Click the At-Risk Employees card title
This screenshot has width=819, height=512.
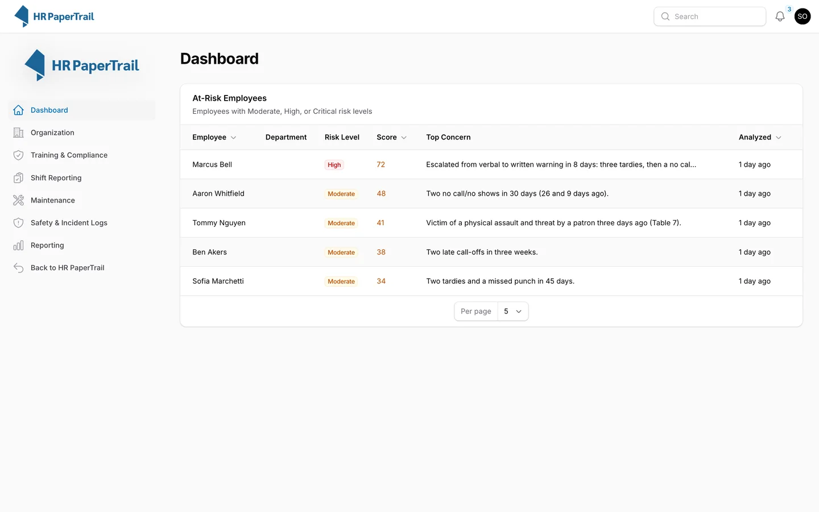pyautogui.click(x=229, y=98)
